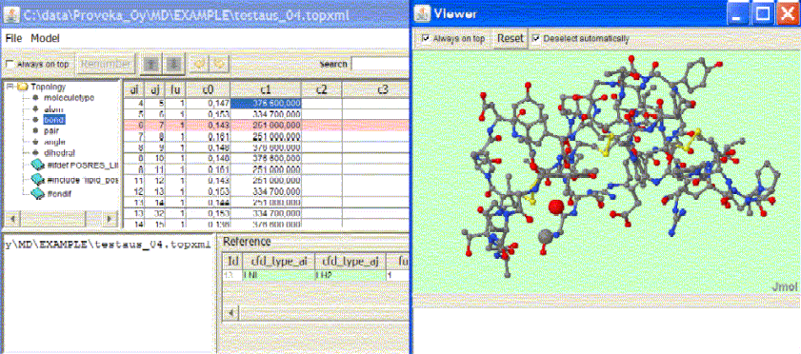
Task: Select the bond tree node
Action: [x=54, y=119]
